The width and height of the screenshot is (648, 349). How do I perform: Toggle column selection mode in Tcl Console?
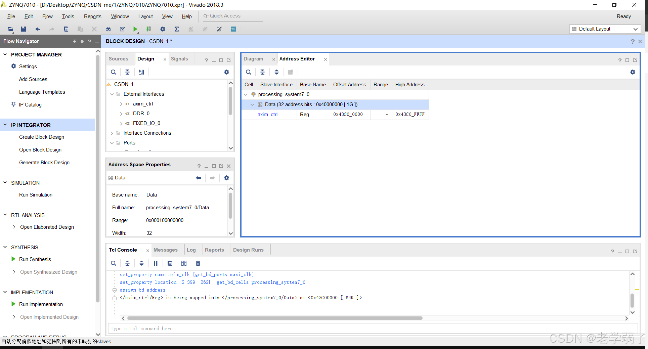click(x=184, y=263)
